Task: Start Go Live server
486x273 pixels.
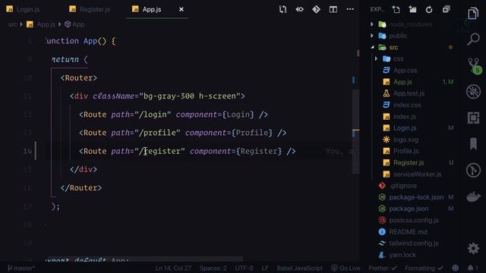Action: click(x=346, y=268)
